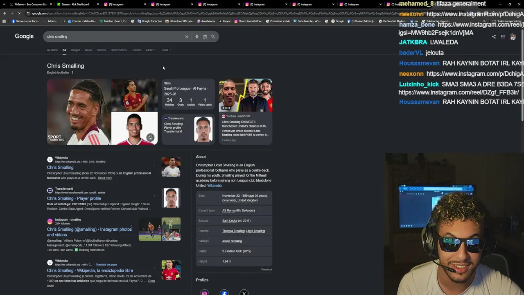Click 'Greenwich, United Kingdom' birthplace link
Screen dimensions: 524x295
coord(240,200)
